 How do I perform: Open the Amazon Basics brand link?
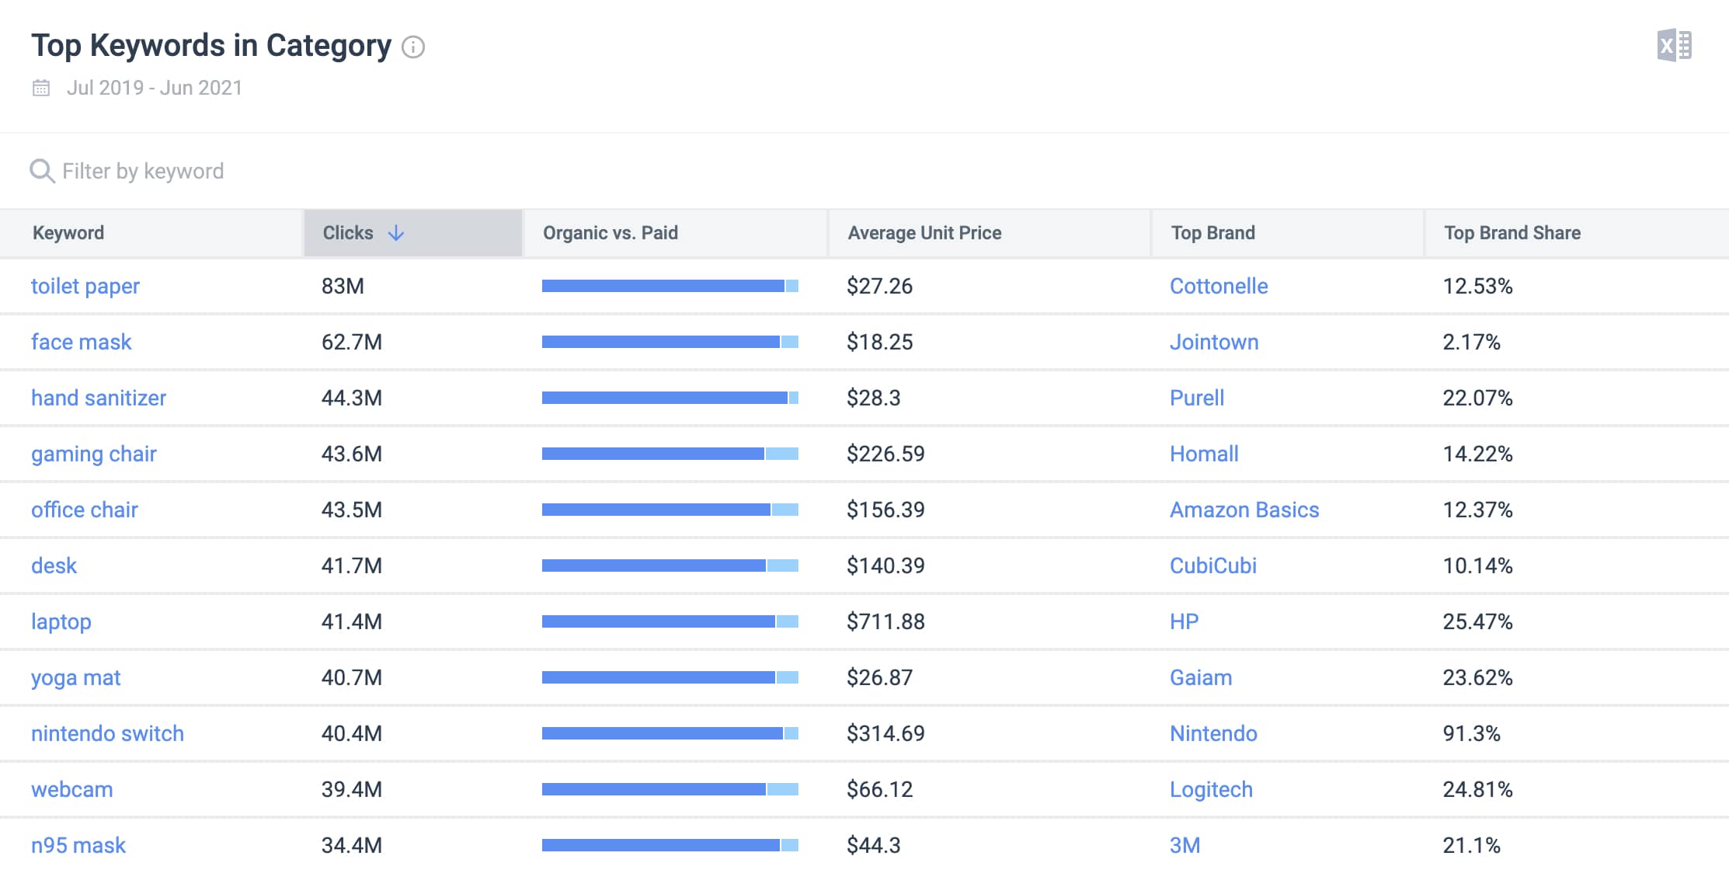[x=1244, y=510]
